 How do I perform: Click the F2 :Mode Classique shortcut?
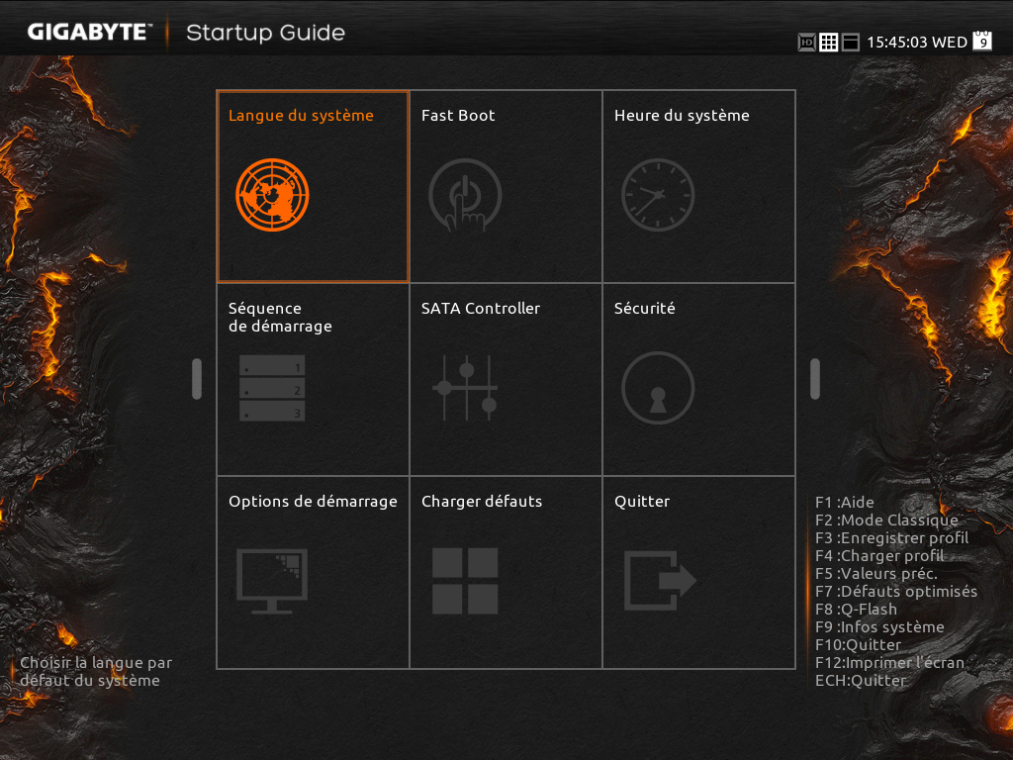(x=886, y=521)
